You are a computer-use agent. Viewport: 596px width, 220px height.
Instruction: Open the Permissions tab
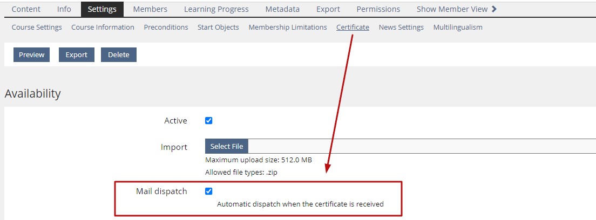[378, 9]
